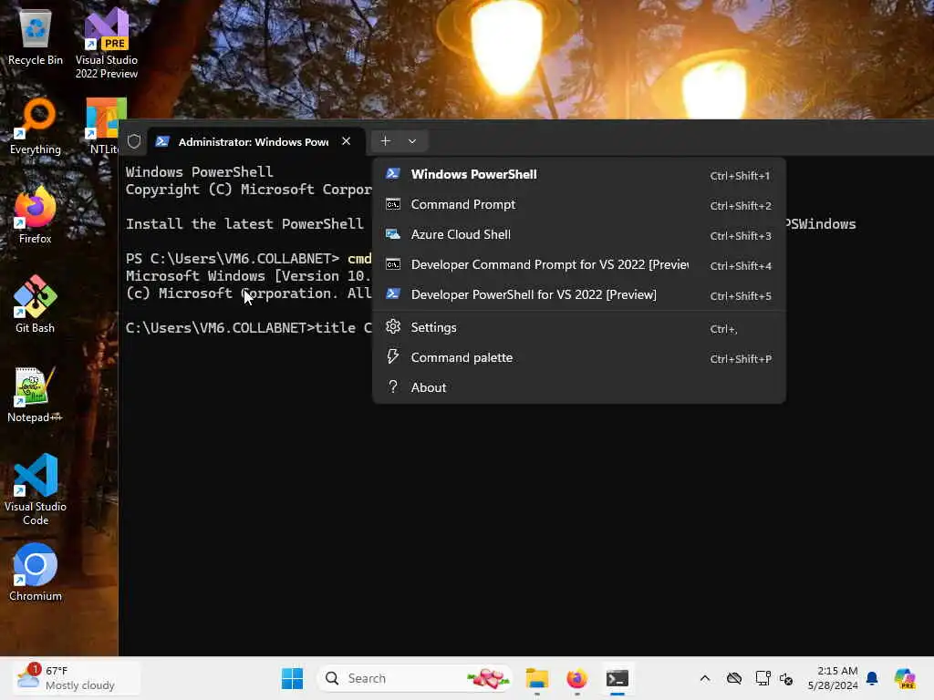The width and height of the screenshot is (934, 700).
Task: Open terminal Settings from the menu
Action: click(x=579, y=327)
